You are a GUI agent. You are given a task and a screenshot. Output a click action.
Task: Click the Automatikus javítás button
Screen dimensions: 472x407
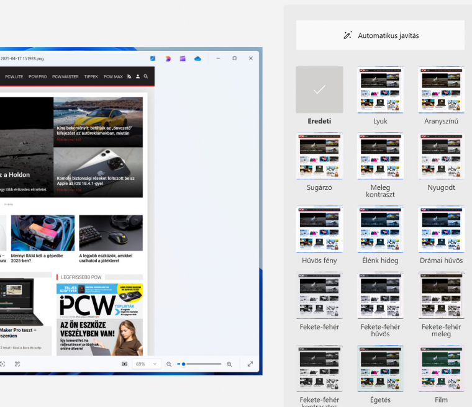coord(380,35)
